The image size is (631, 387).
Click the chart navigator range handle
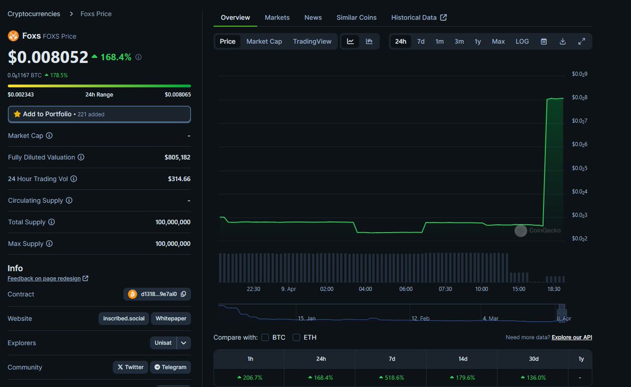pos(562,313)
